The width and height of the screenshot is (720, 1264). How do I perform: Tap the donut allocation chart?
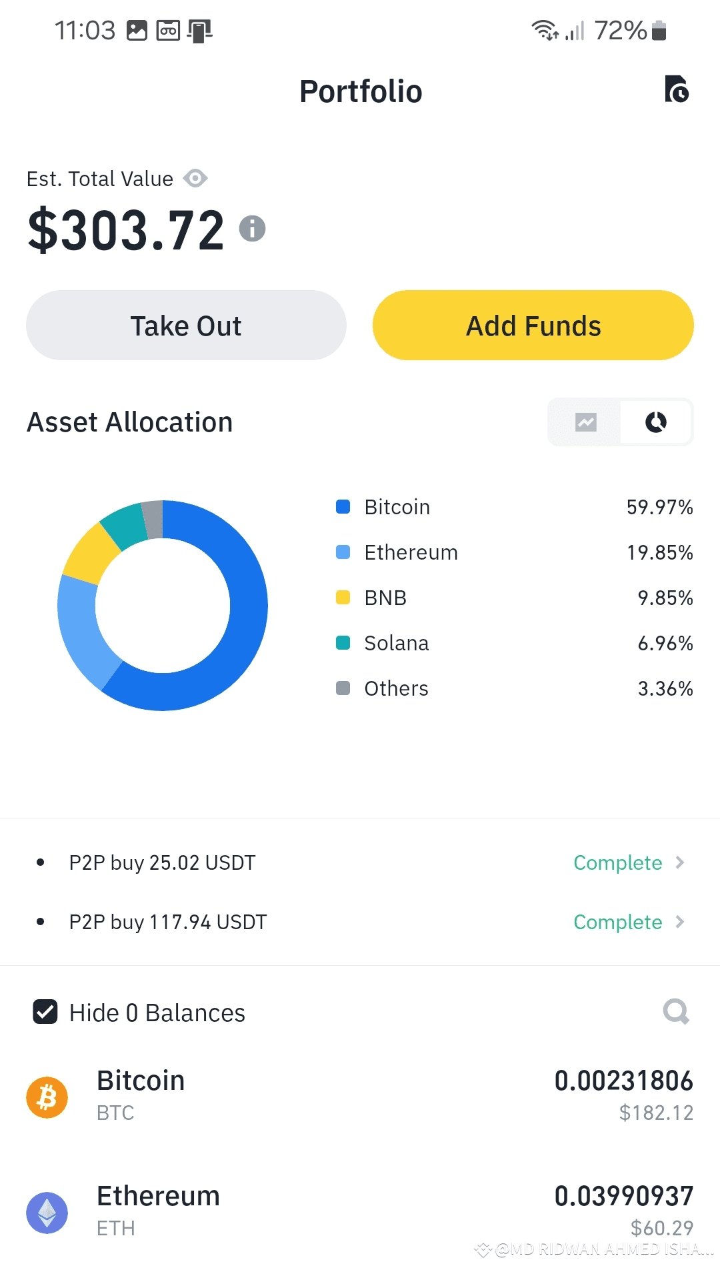tap(163, 606)
